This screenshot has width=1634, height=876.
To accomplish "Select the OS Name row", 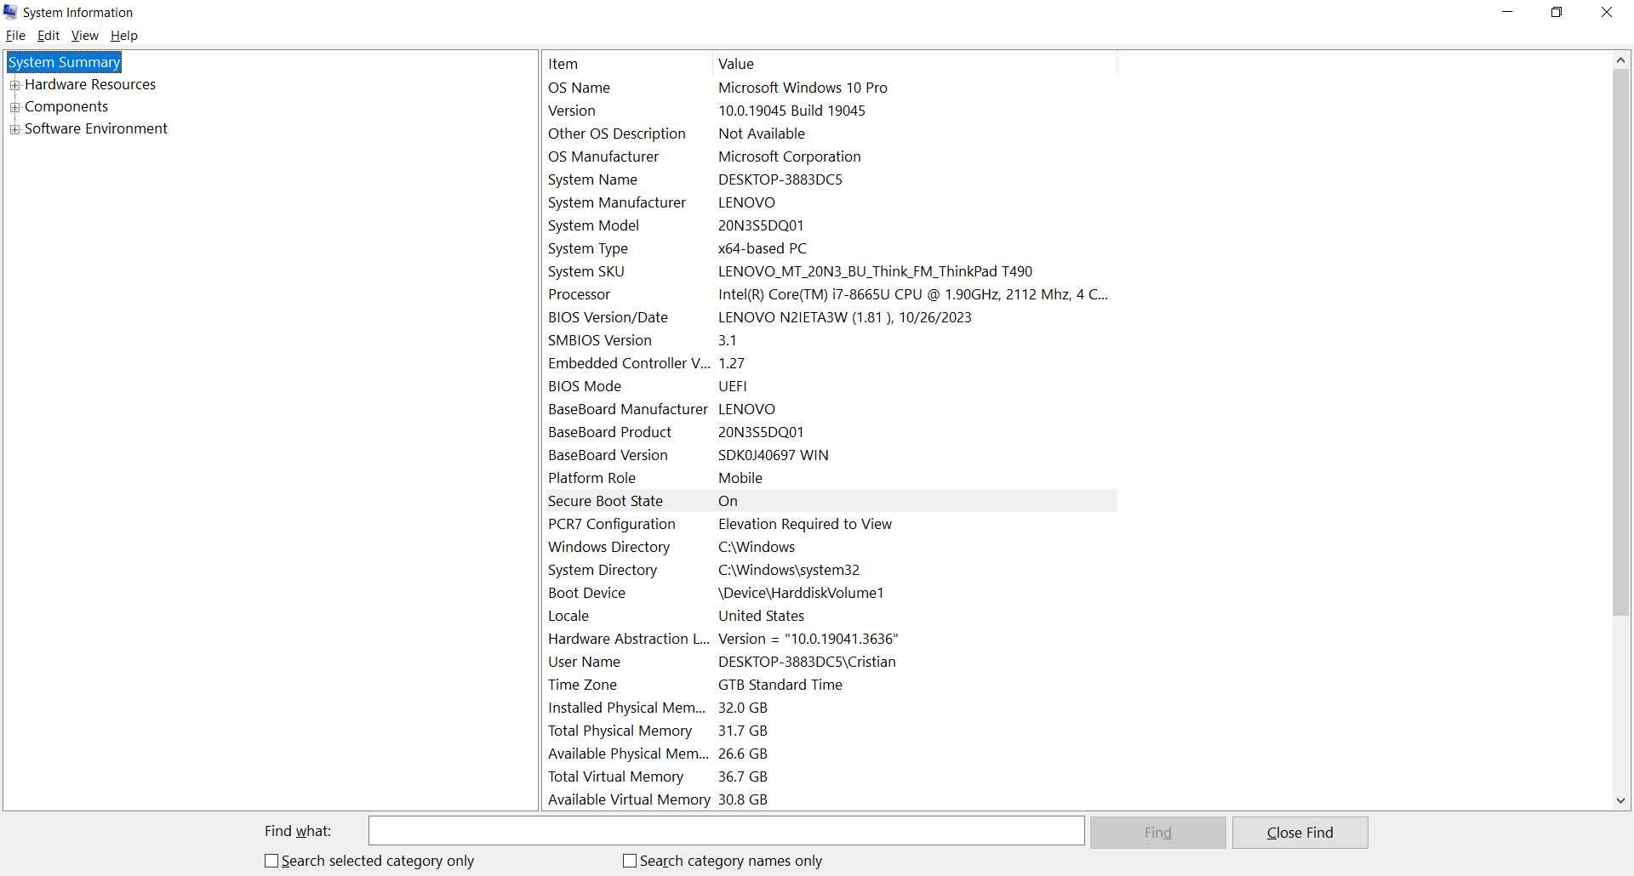I will coord(830,88).
